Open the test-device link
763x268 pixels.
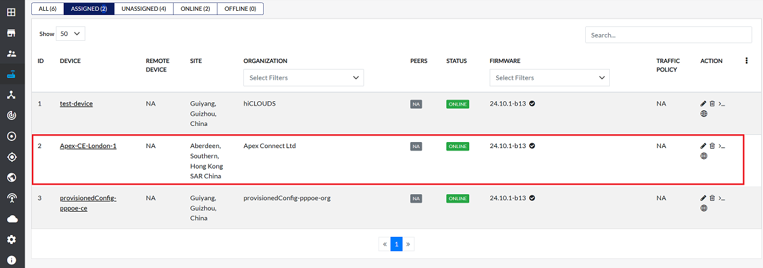(x=76, y=104)
